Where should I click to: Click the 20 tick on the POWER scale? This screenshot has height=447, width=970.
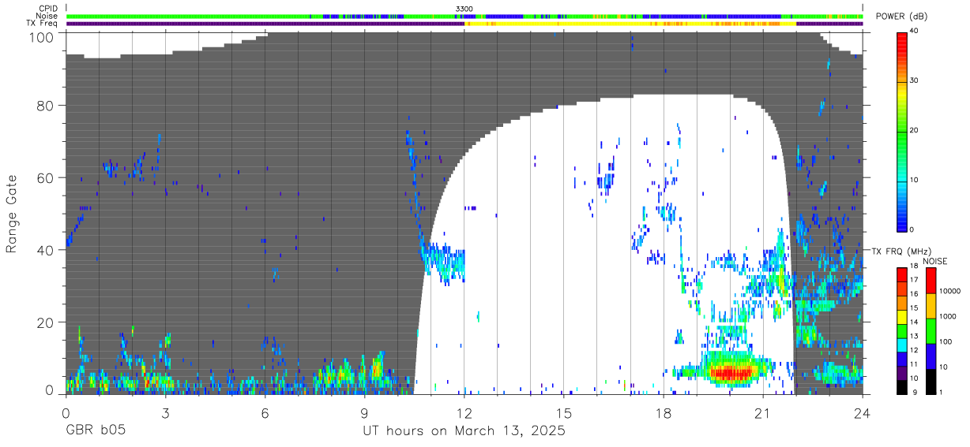pos(914,130)
